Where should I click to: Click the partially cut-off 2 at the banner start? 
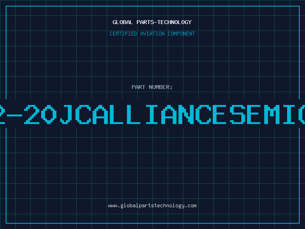pos(2,114)
